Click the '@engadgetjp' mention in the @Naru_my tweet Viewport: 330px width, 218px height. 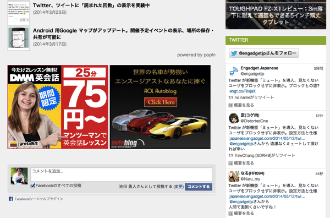241,201
